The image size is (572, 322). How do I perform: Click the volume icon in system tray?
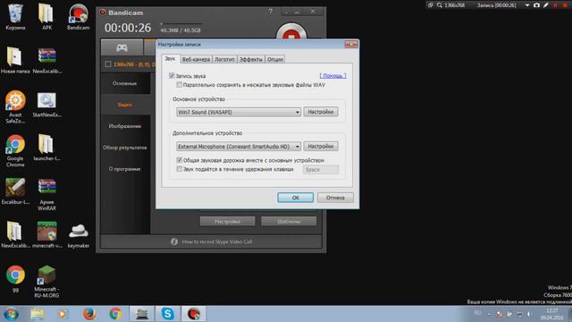tap(528, 314)
